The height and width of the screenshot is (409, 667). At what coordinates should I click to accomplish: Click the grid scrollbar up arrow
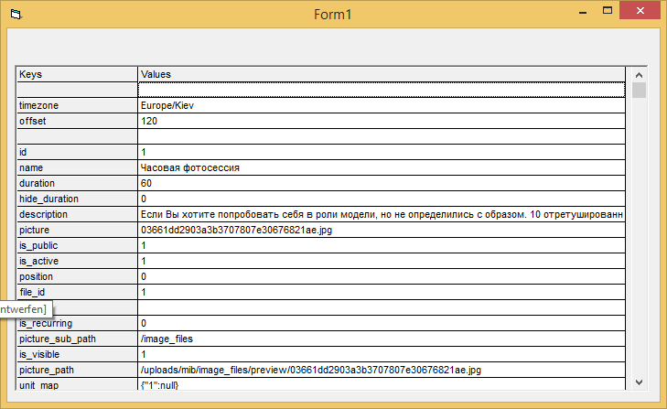[x=639, y=74]
